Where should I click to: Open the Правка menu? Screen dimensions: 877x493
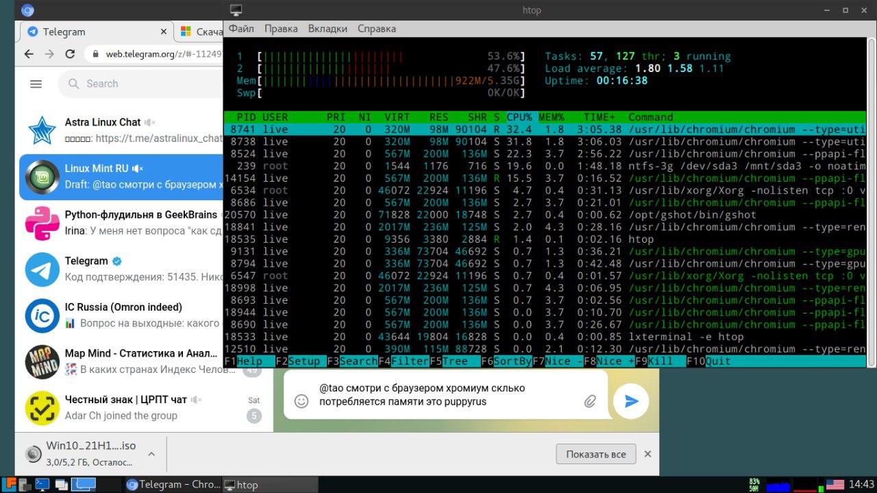[281, 29]
